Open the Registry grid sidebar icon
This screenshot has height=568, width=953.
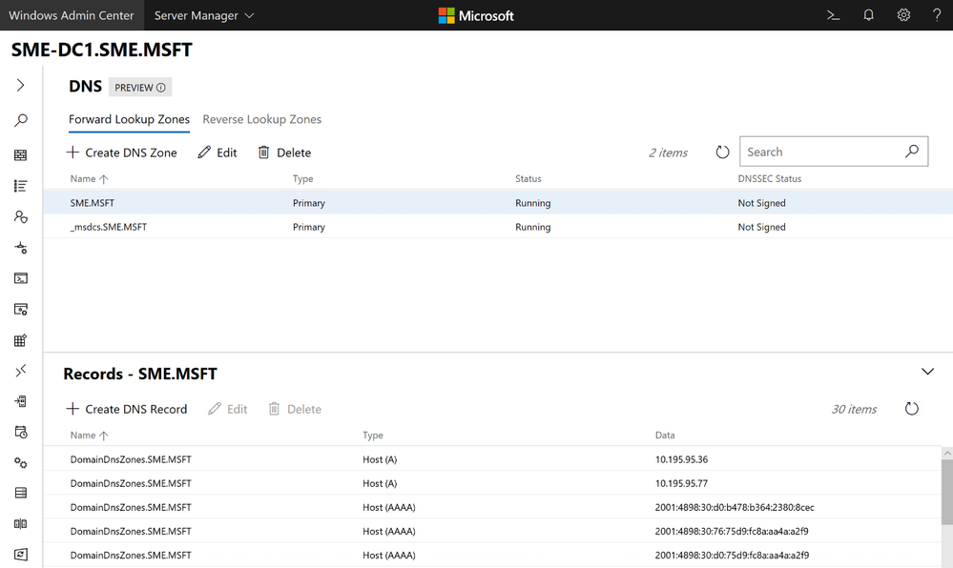(x=21, y=340)
